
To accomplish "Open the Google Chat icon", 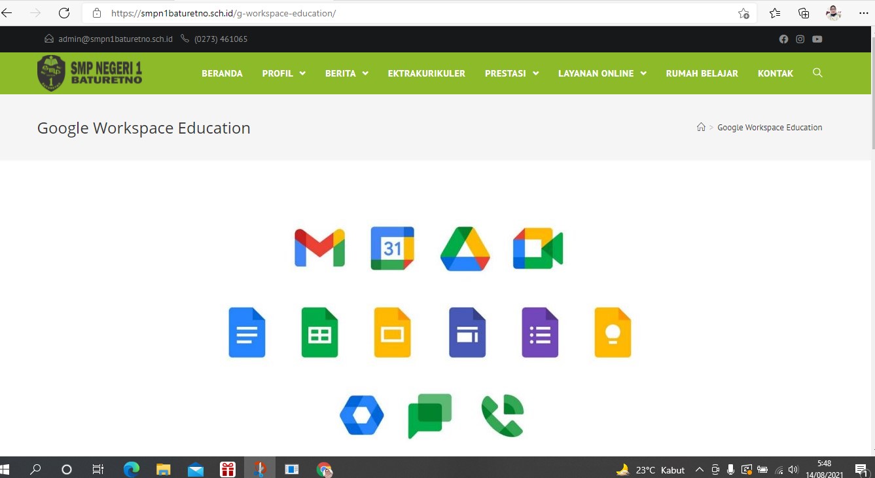I will [x=430, y=416].
